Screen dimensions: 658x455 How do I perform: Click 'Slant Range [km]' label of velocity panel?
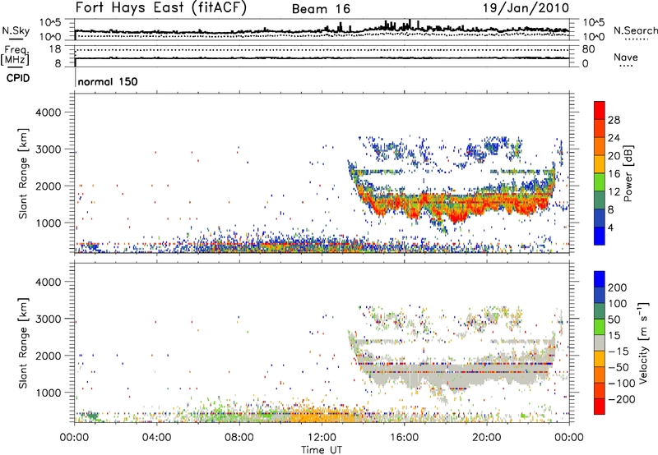23,343
